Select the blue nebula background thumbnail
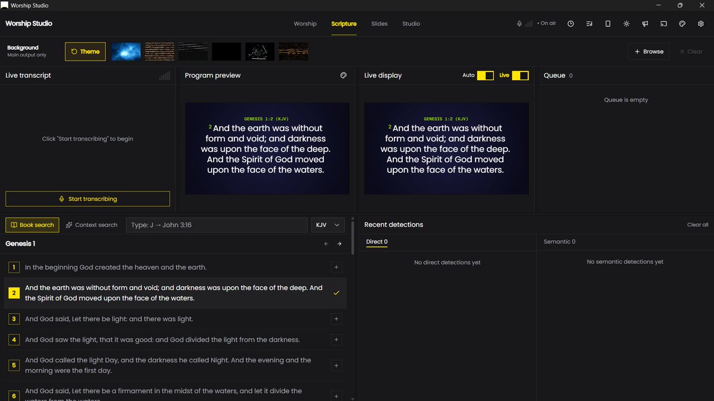The image size is (714, 401). 126,52
